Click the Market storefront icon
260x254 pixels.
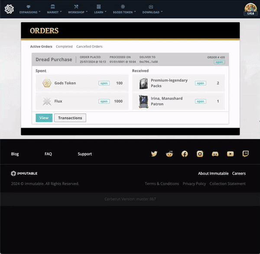click(53, 7)
